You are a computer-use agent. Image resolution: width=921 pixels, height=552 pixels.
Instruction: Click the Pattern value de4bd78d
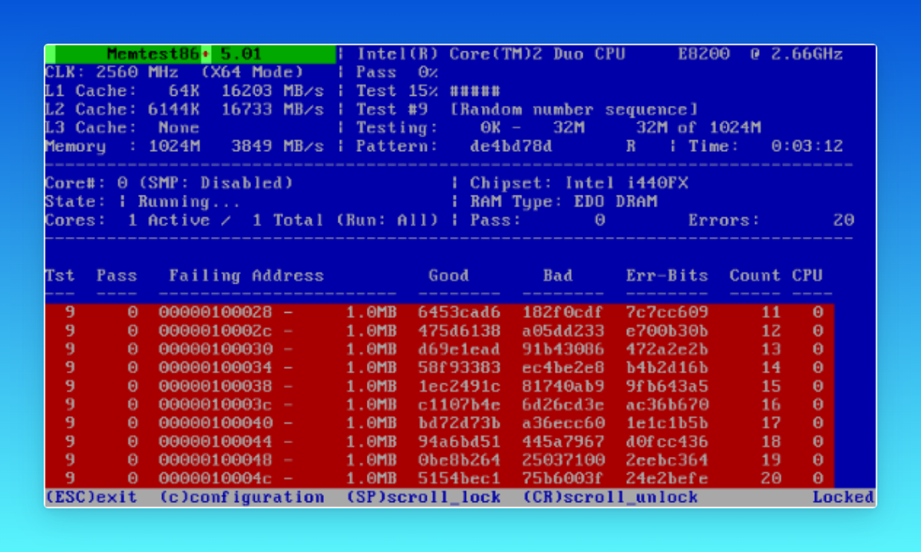510,146
